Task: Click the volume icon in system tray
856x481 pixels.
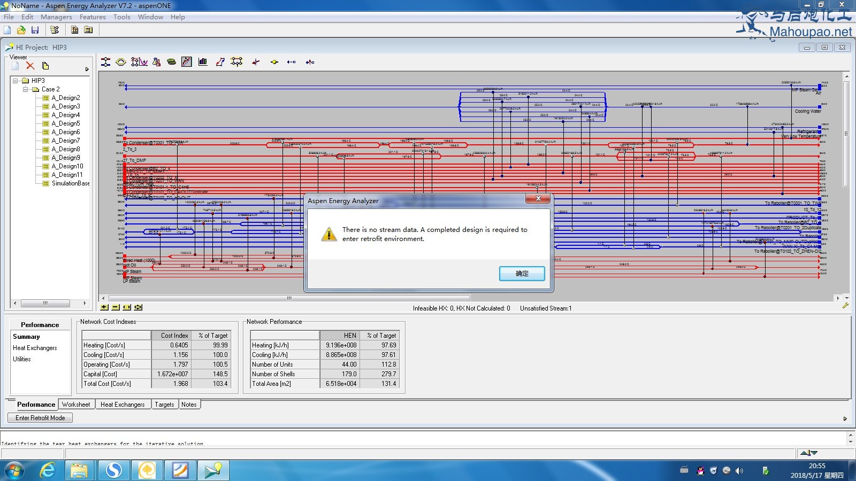Action: click(x=739, y=471)
